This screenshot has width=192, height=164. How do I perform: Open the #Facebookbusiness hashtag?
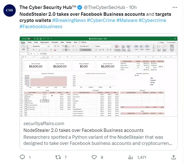point(41,27)
